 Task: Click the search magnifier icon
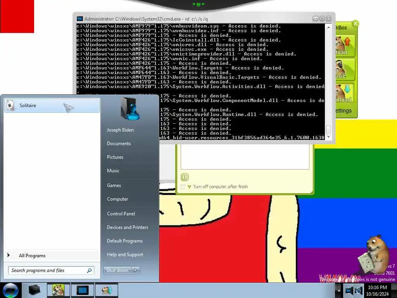click(90, 270)
